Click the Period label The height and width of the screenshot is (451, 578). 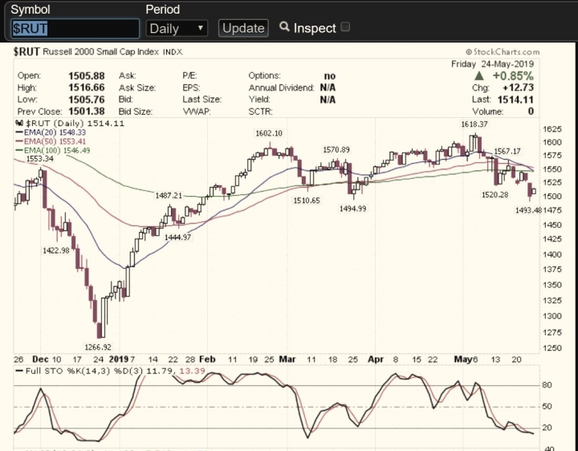(x=162, y=10)
